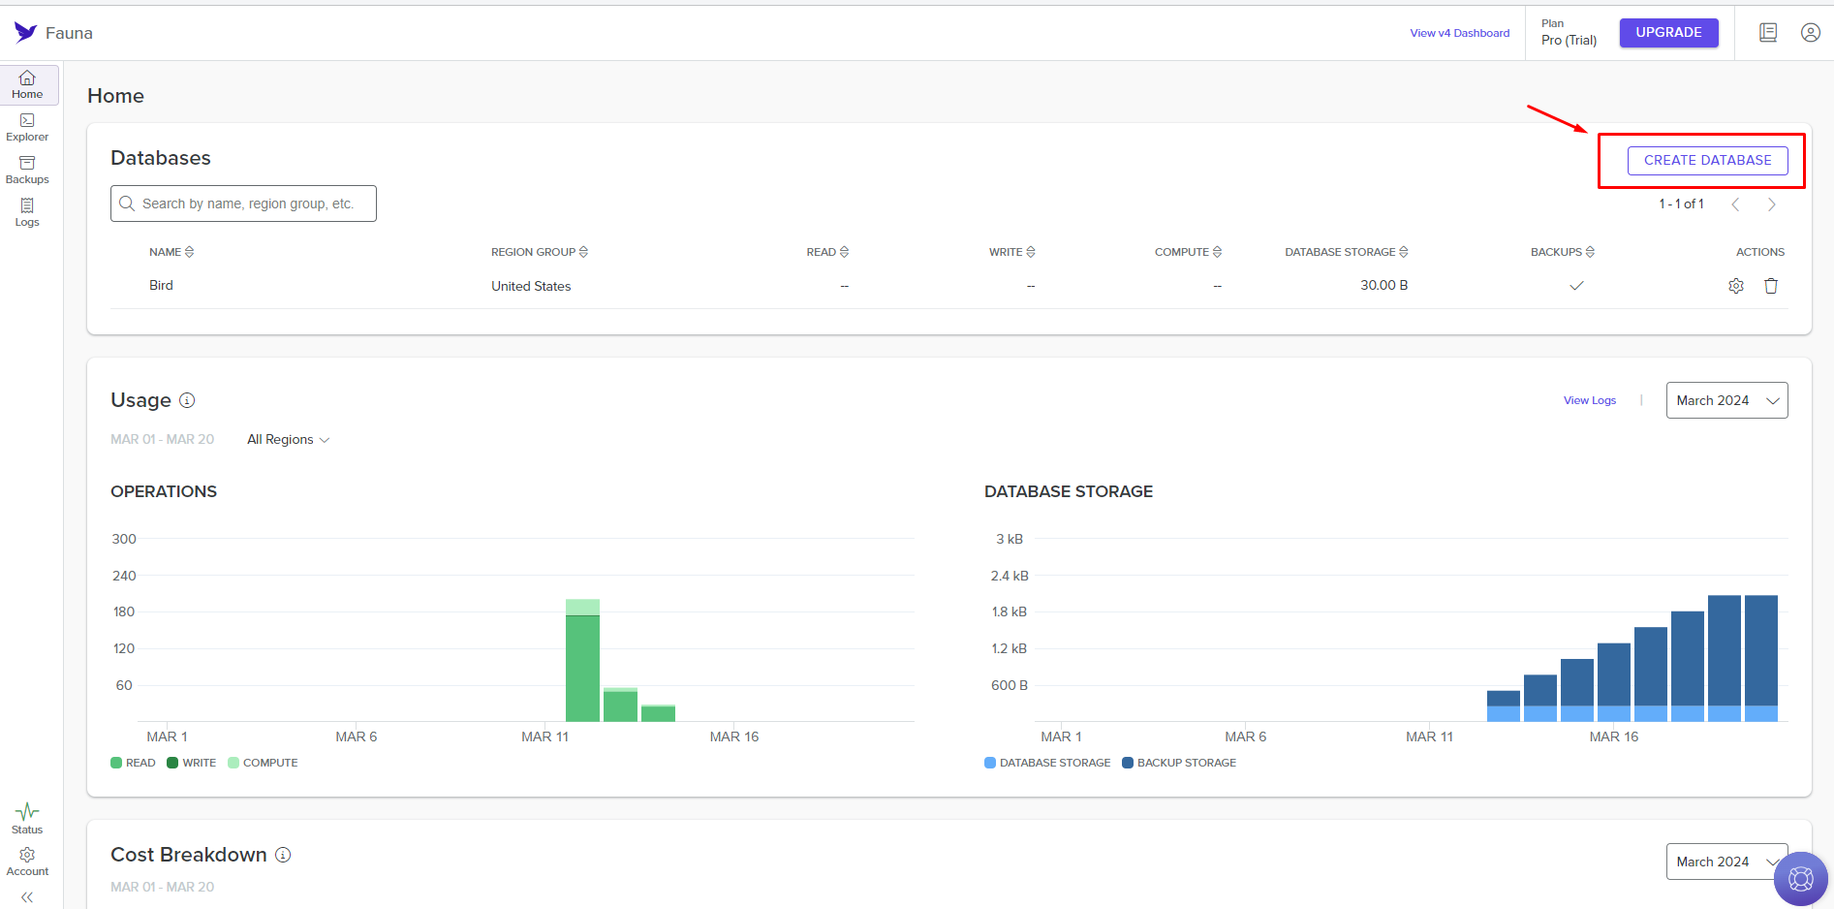The image size is (1834, 909).
Task: Open the Explorer panel from the sidebar
Action: click(26, 126)
